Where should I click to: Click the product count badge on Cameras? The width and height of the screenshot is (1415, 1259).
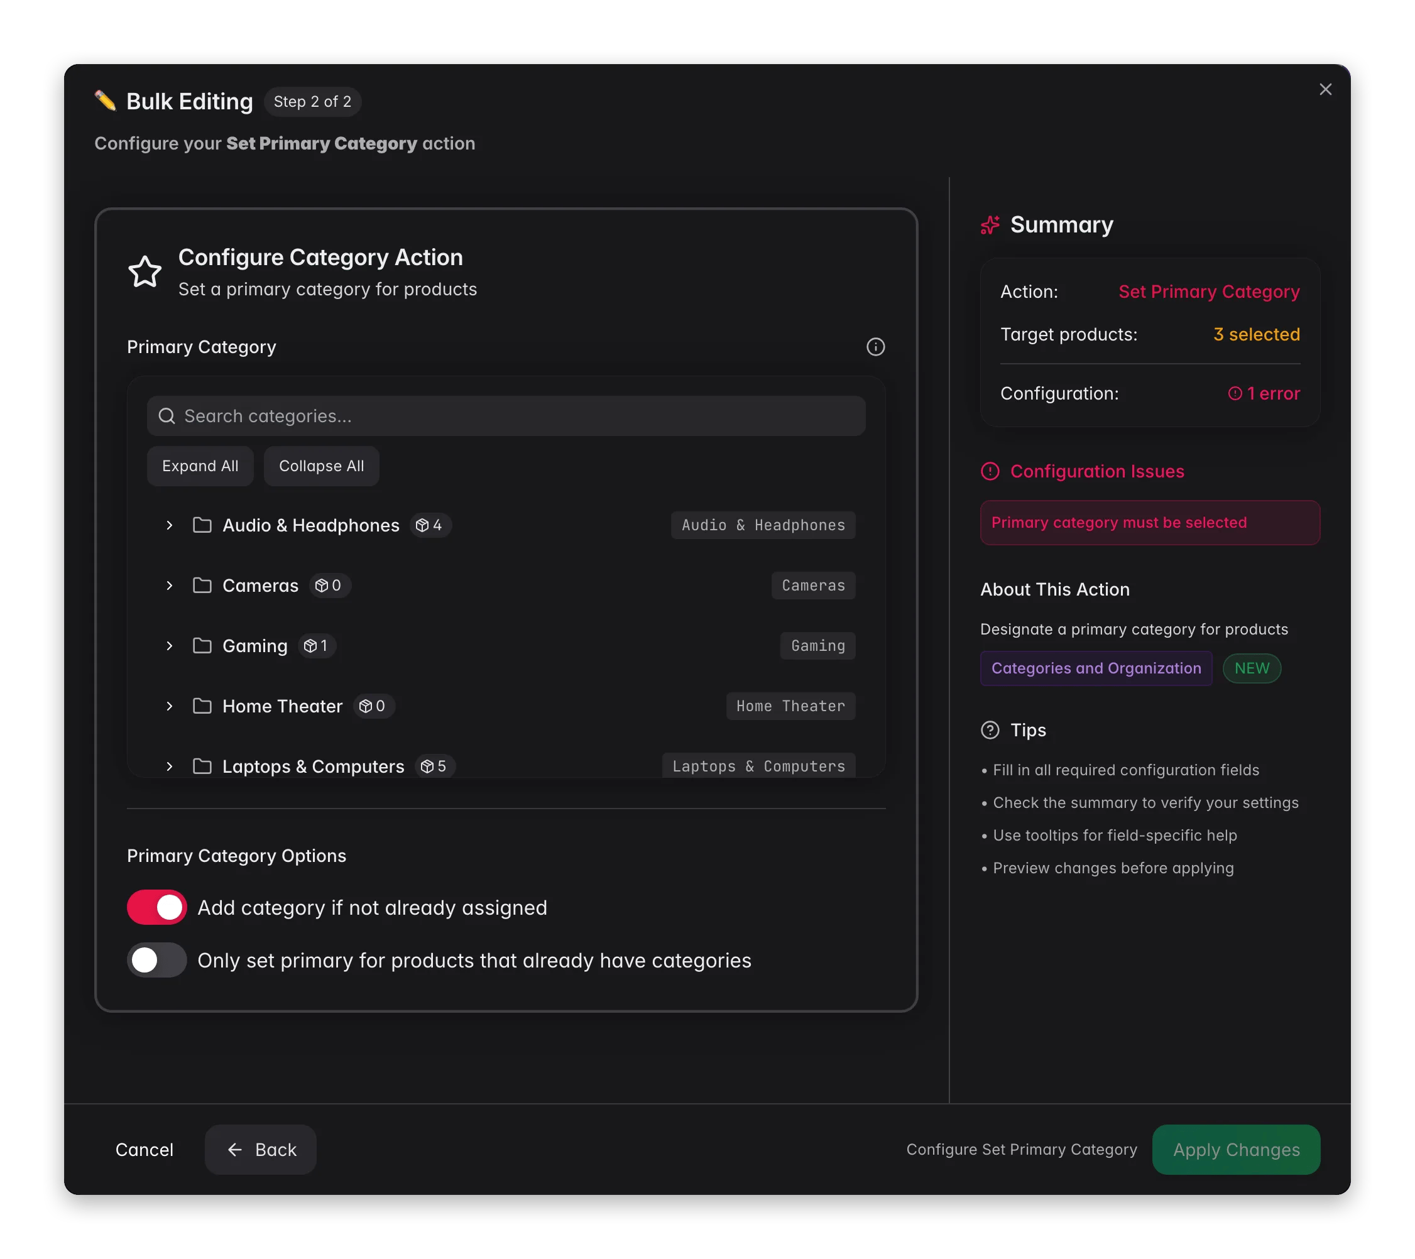(329, 586)
